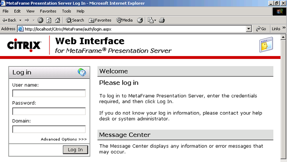Click the User name input field
Image resolution: width=287 pixels, height=162 pixels.
coord(49,93)
